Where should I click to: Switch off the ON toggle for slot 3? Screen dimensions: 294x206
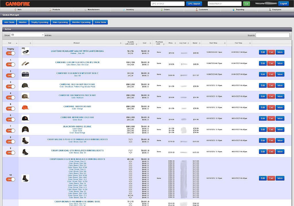pos(11,87)
